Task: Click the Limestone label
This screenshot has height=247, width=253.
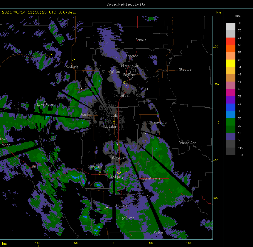Action: tap(45, 104)
